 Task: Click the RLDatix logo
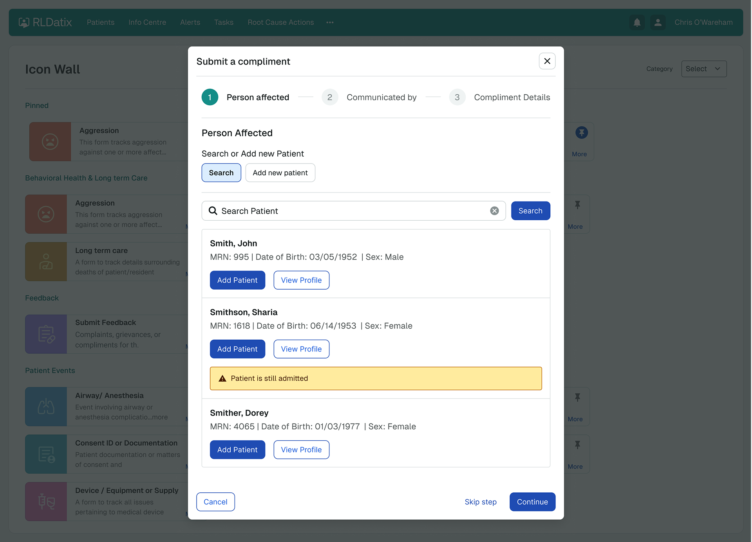click(45, 22)
